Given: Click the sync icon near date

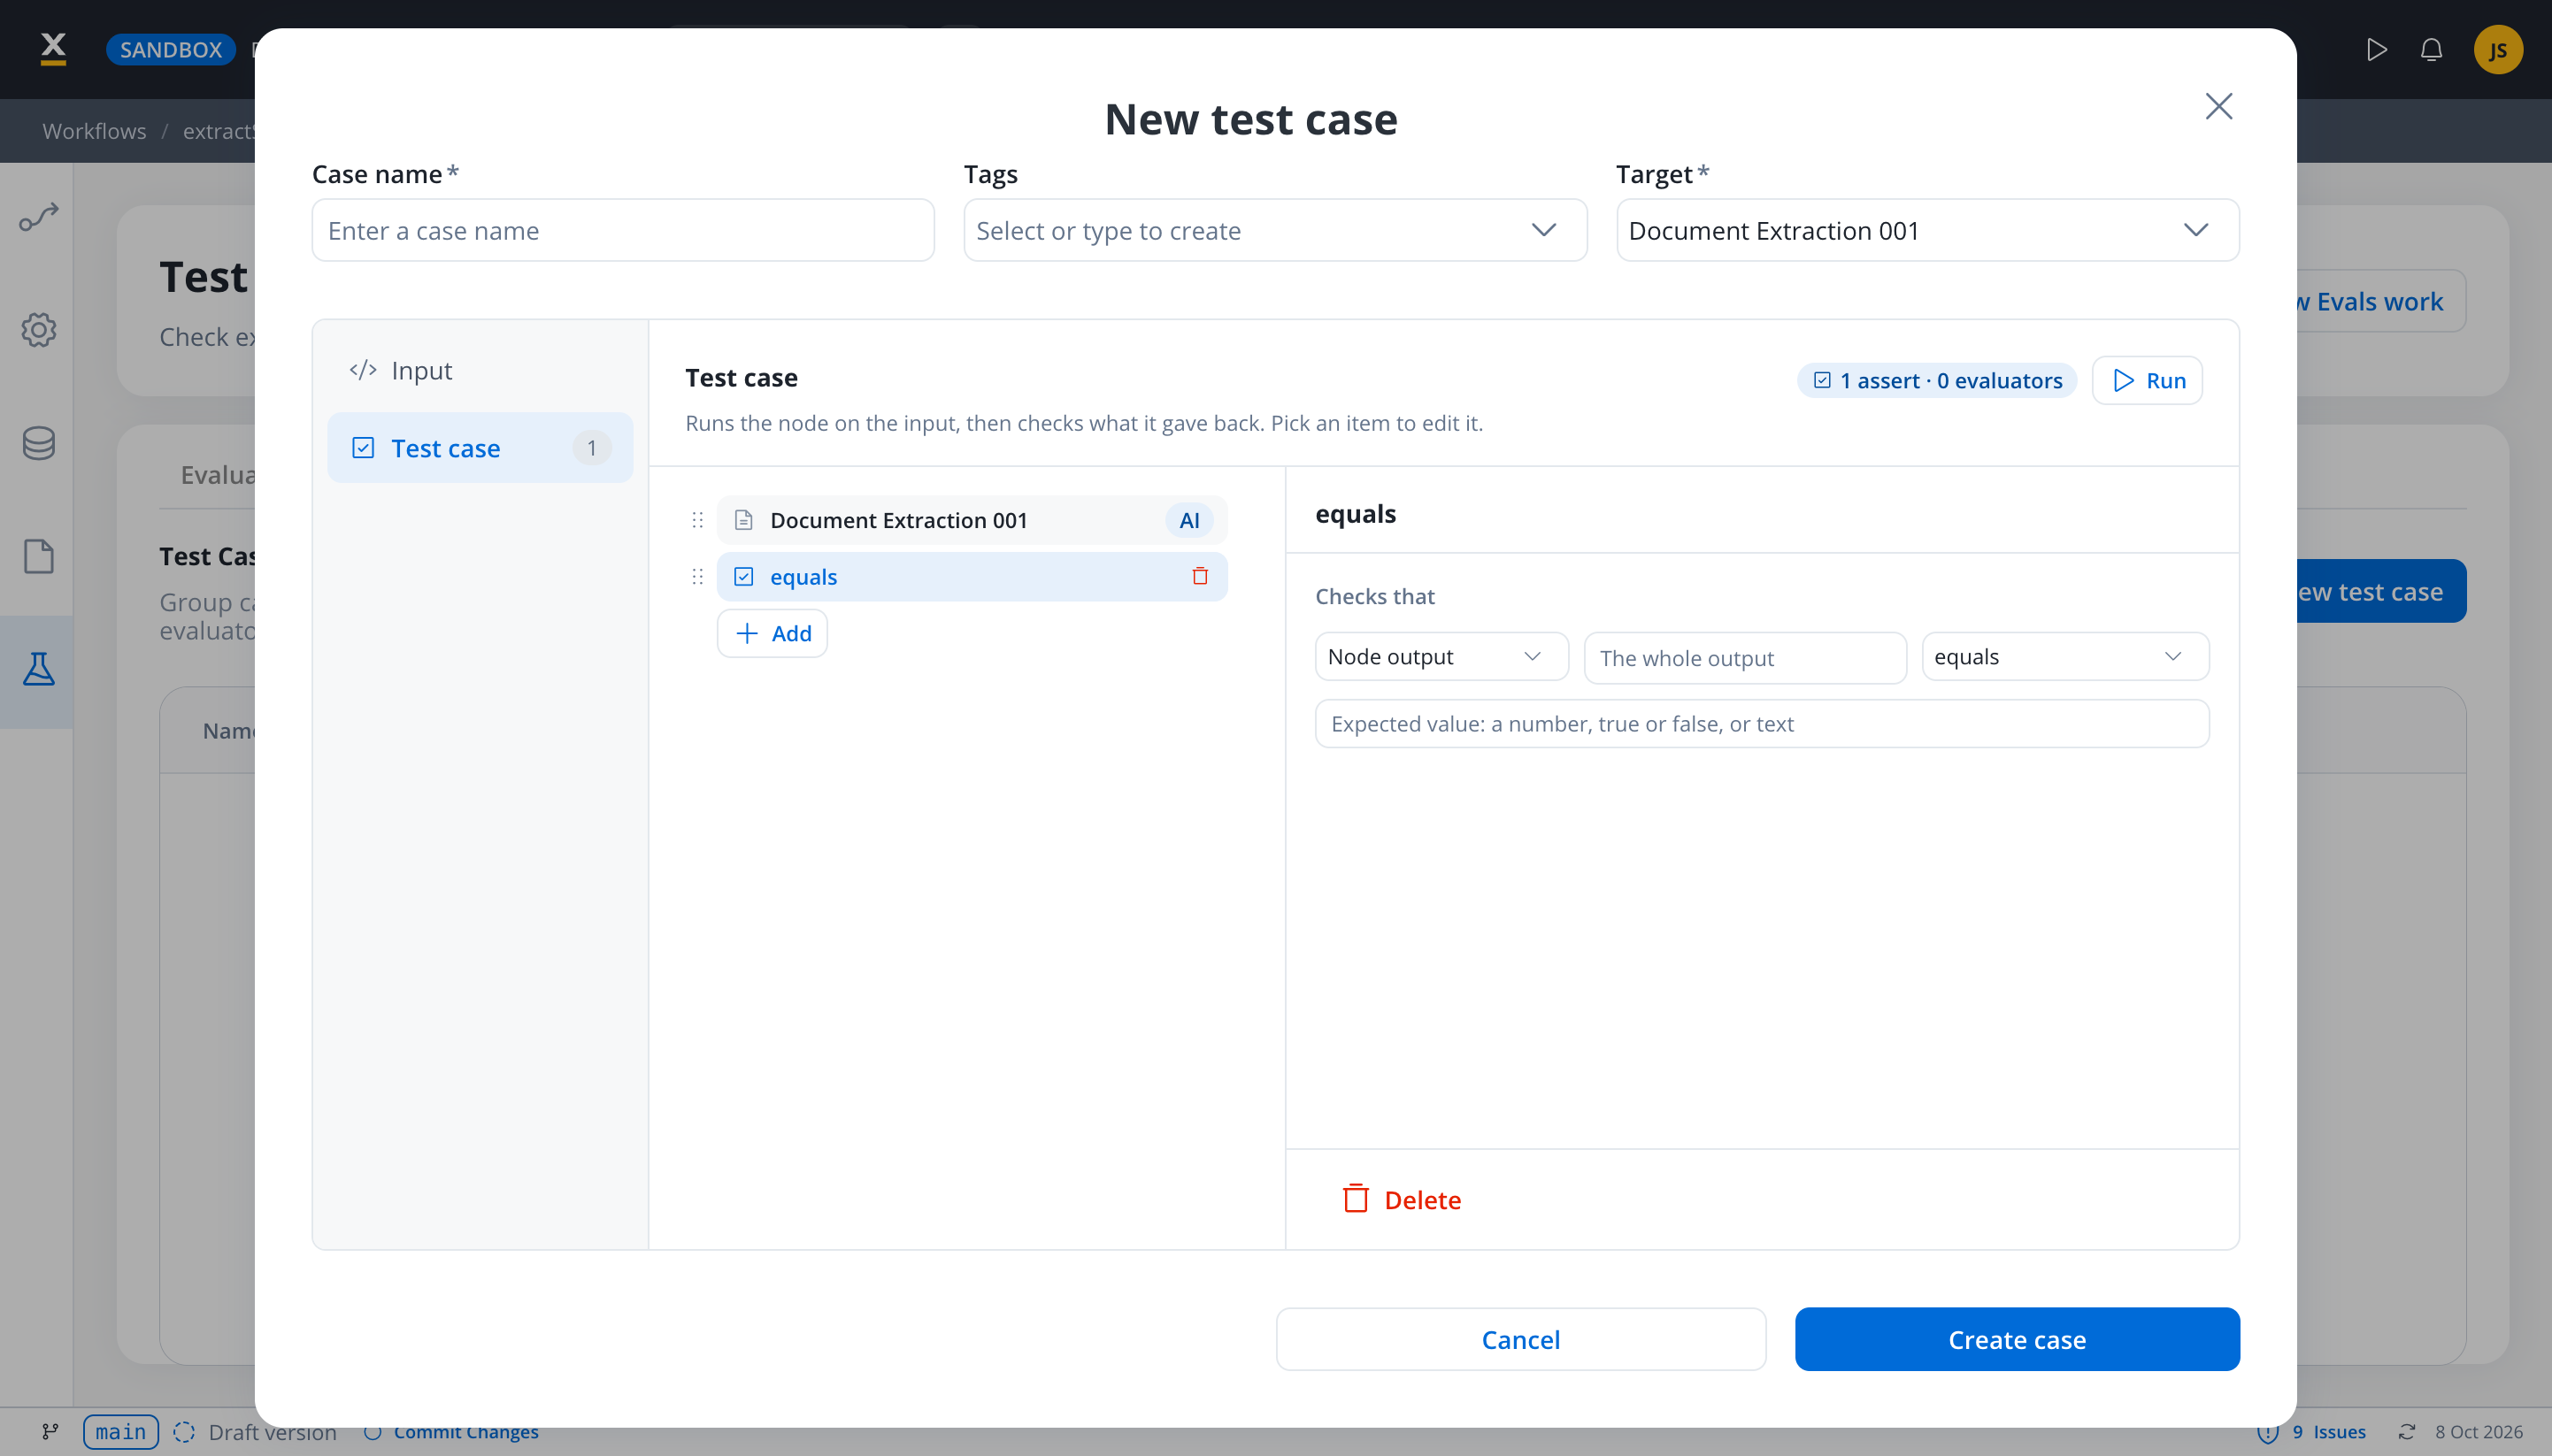Looking at the screenshot, I should click(2406, 1432).
